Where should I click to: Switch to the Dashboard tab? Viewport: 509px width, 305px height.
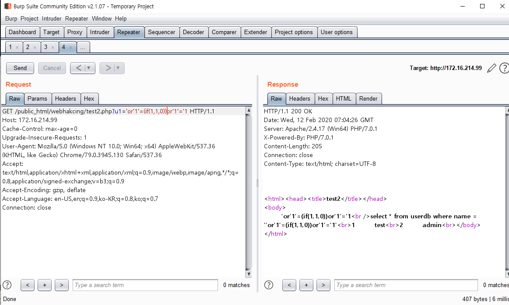coord(22,32)
